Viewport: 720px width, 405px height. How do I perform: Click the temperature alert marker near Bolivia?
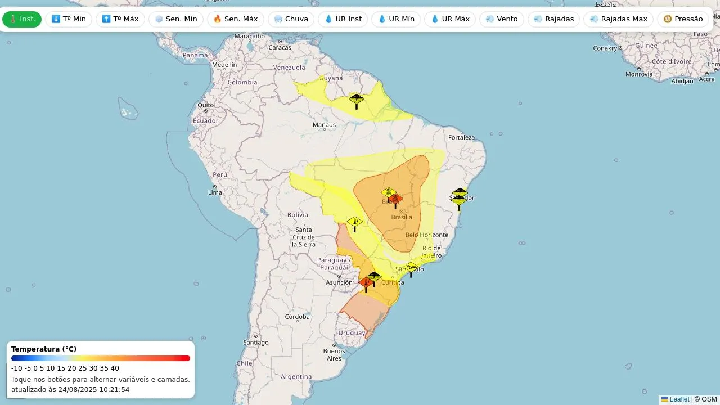coord(354,223)
